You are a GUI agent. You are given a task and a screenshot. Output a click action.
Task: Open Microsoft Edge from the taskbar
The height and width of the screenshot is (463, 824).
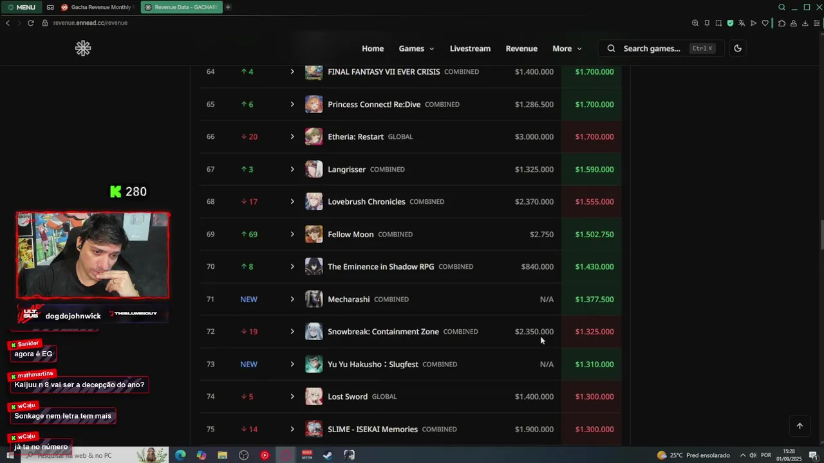tap(180, 455)
